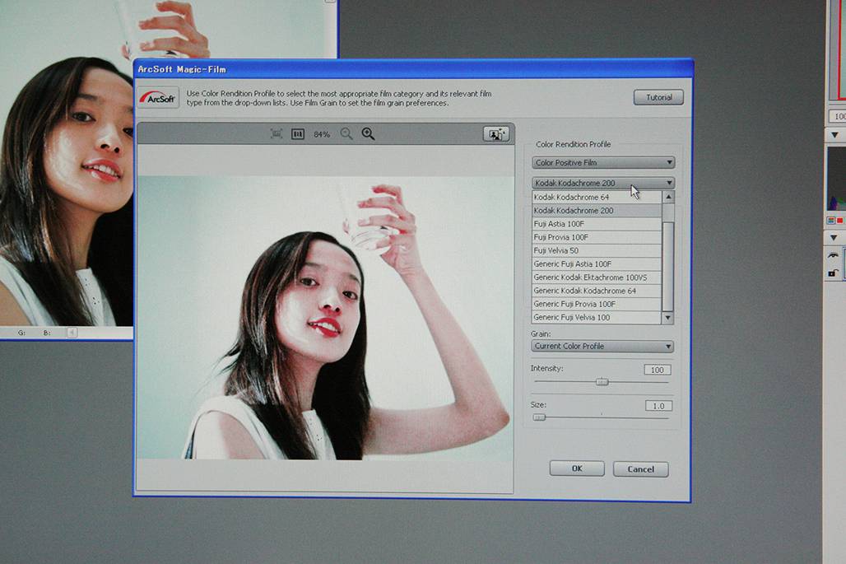Zoom in on the preview image
846x564 pixels.
click(369, 134)
